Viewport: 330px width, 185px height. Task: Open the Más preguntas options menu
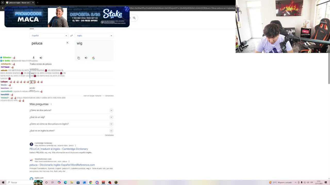51,104
